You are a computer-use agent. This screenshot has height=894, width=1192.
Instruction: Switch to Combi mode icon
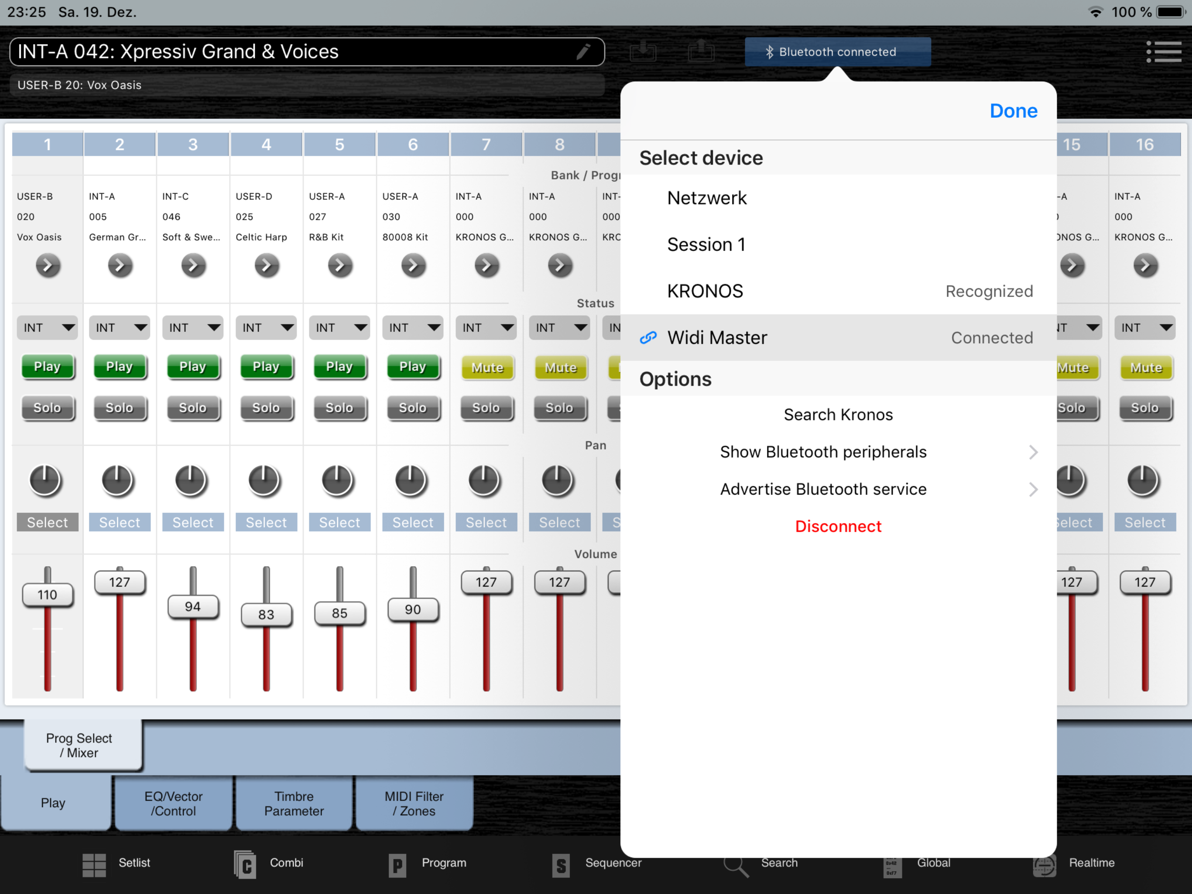[x=245, y=864]
